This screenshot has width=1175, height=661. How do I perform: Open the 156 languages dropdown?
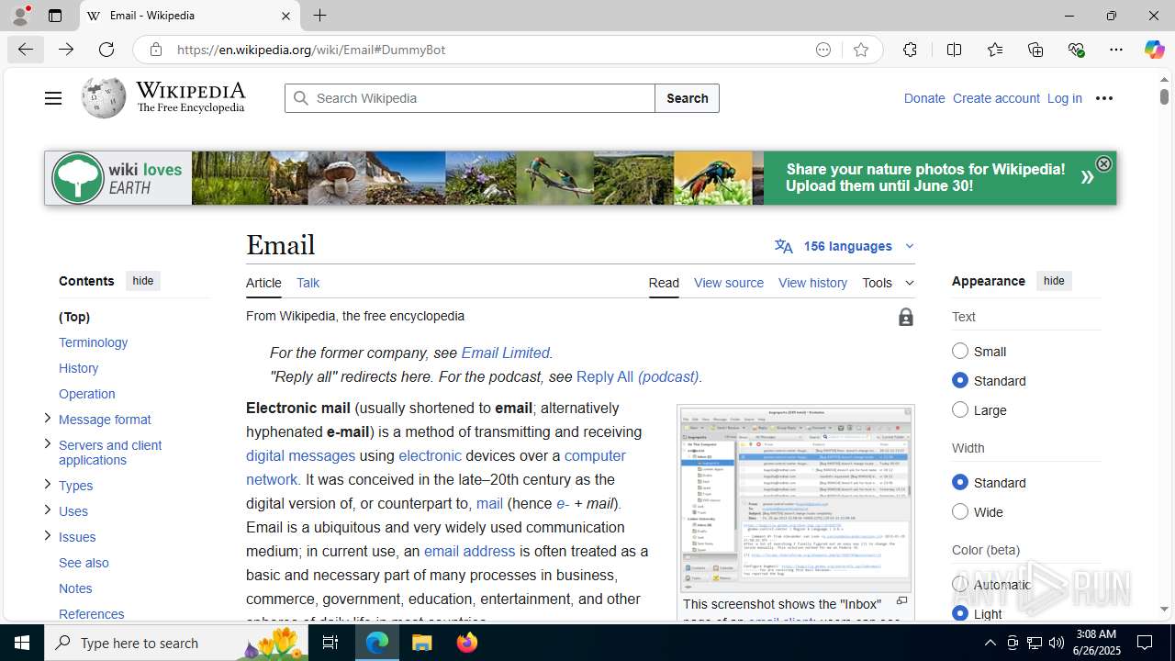(845, 246)
